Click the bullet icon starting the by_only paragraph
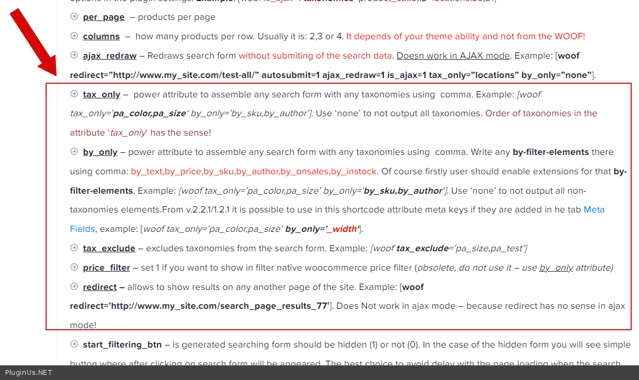This screenshot has height=380, width=639. (x=74, y=152)
